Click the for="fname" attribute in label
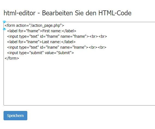 [29, 31]
